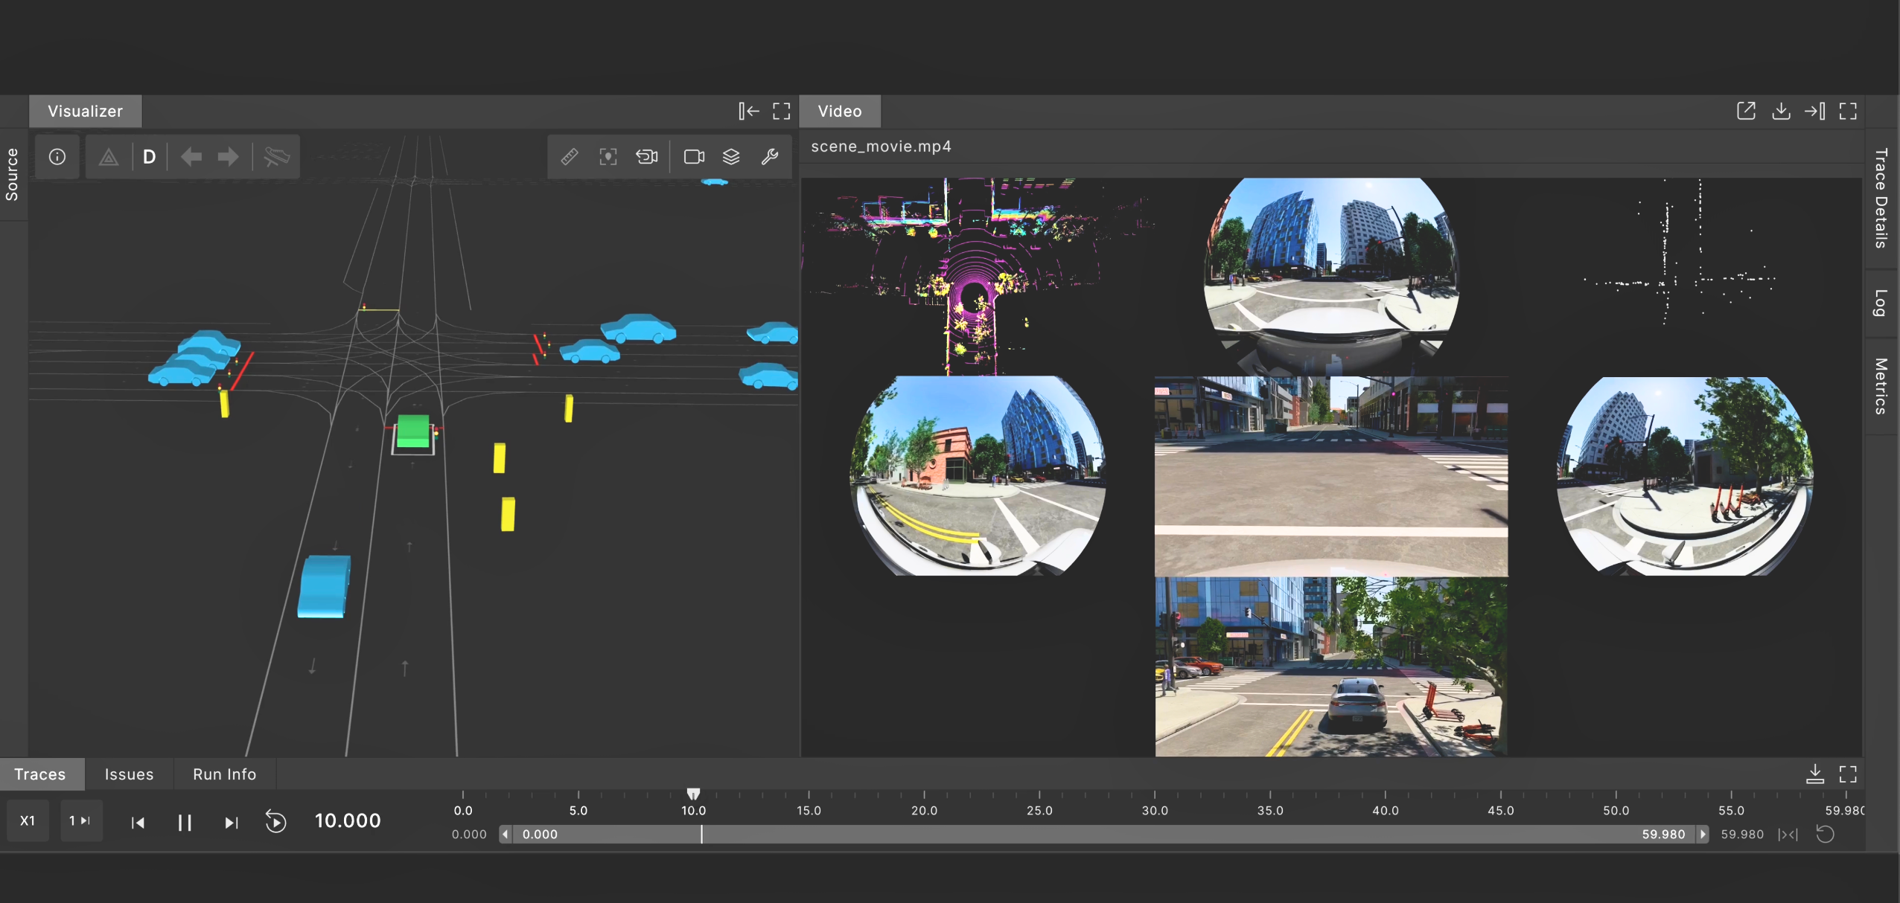Click the focus-on-object target icon
This screenshot has height=903, width=1900.
click(608, 157)
